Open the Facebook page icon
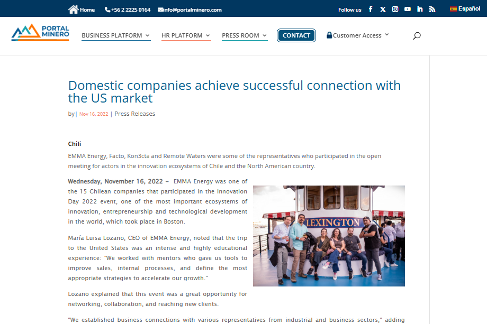The width and height of the screenshot is (487, 324). click(371, 9)
